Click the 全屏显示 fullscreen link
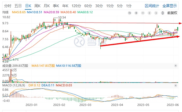The width and height of the screenshot is (182, 112). pos(170,6)
